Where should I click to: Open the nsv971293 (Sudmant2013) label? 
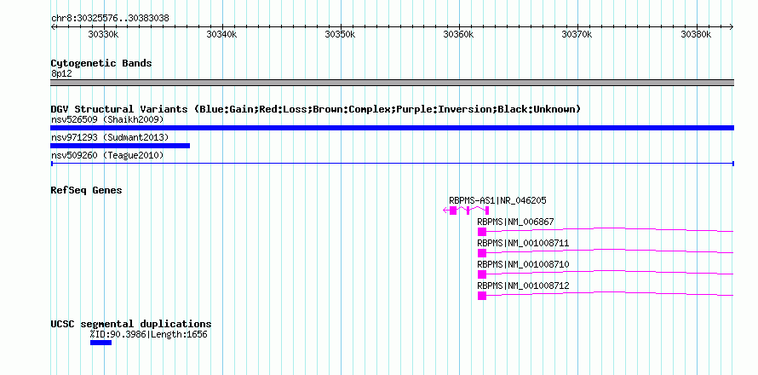110,138
